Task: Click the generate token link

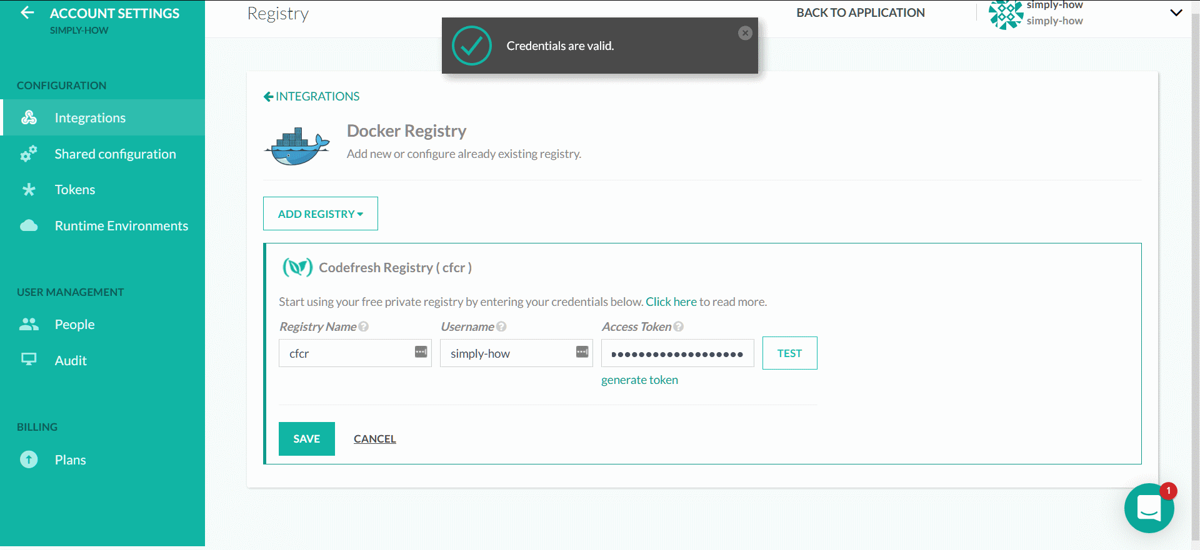Action: point(639,380)
